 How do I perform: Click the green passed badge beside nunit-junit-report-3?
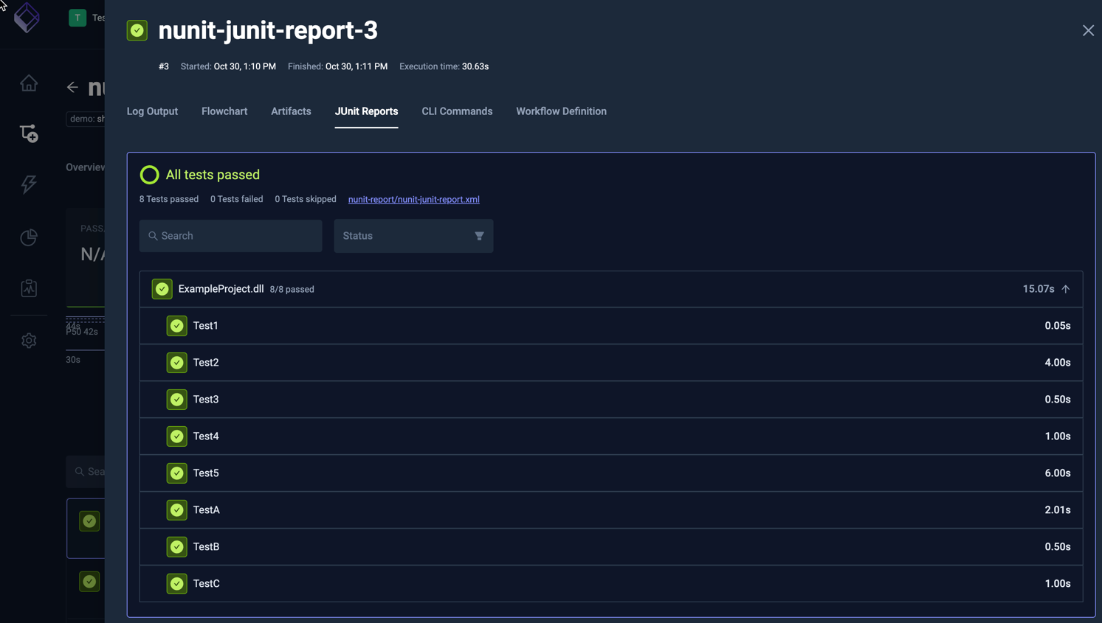tap(137, 30)
